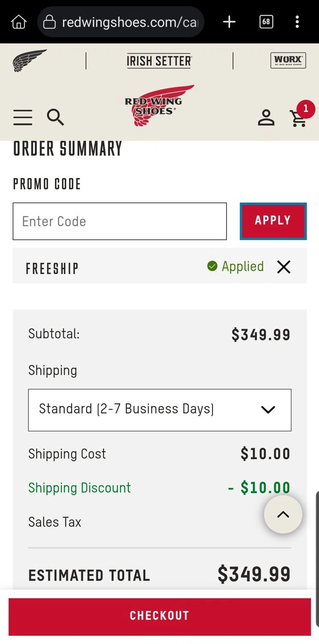
Task: Tap the search magnifier icon
Action: 55,117
